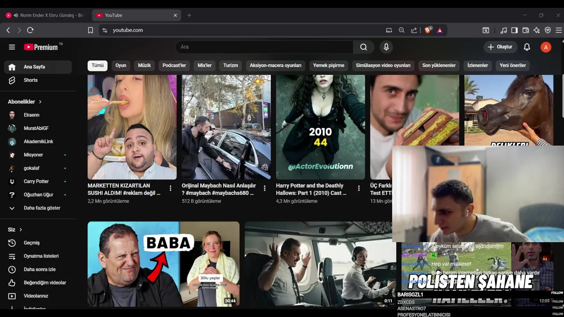564x317 pixels.
Task: Expand the Siz section chevron
Action: (x=21, y=230)
